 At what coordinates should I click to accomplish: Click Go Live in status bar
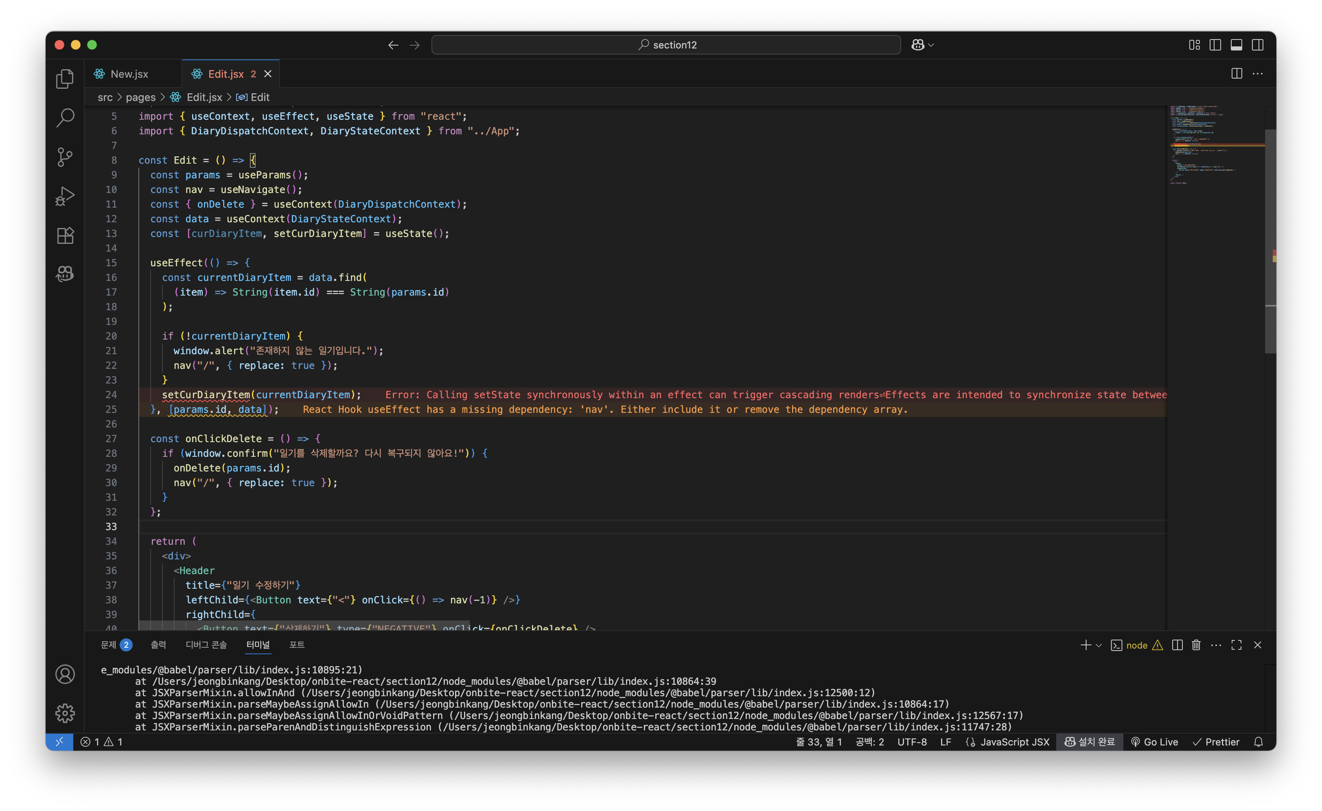tap(1155, 742)
